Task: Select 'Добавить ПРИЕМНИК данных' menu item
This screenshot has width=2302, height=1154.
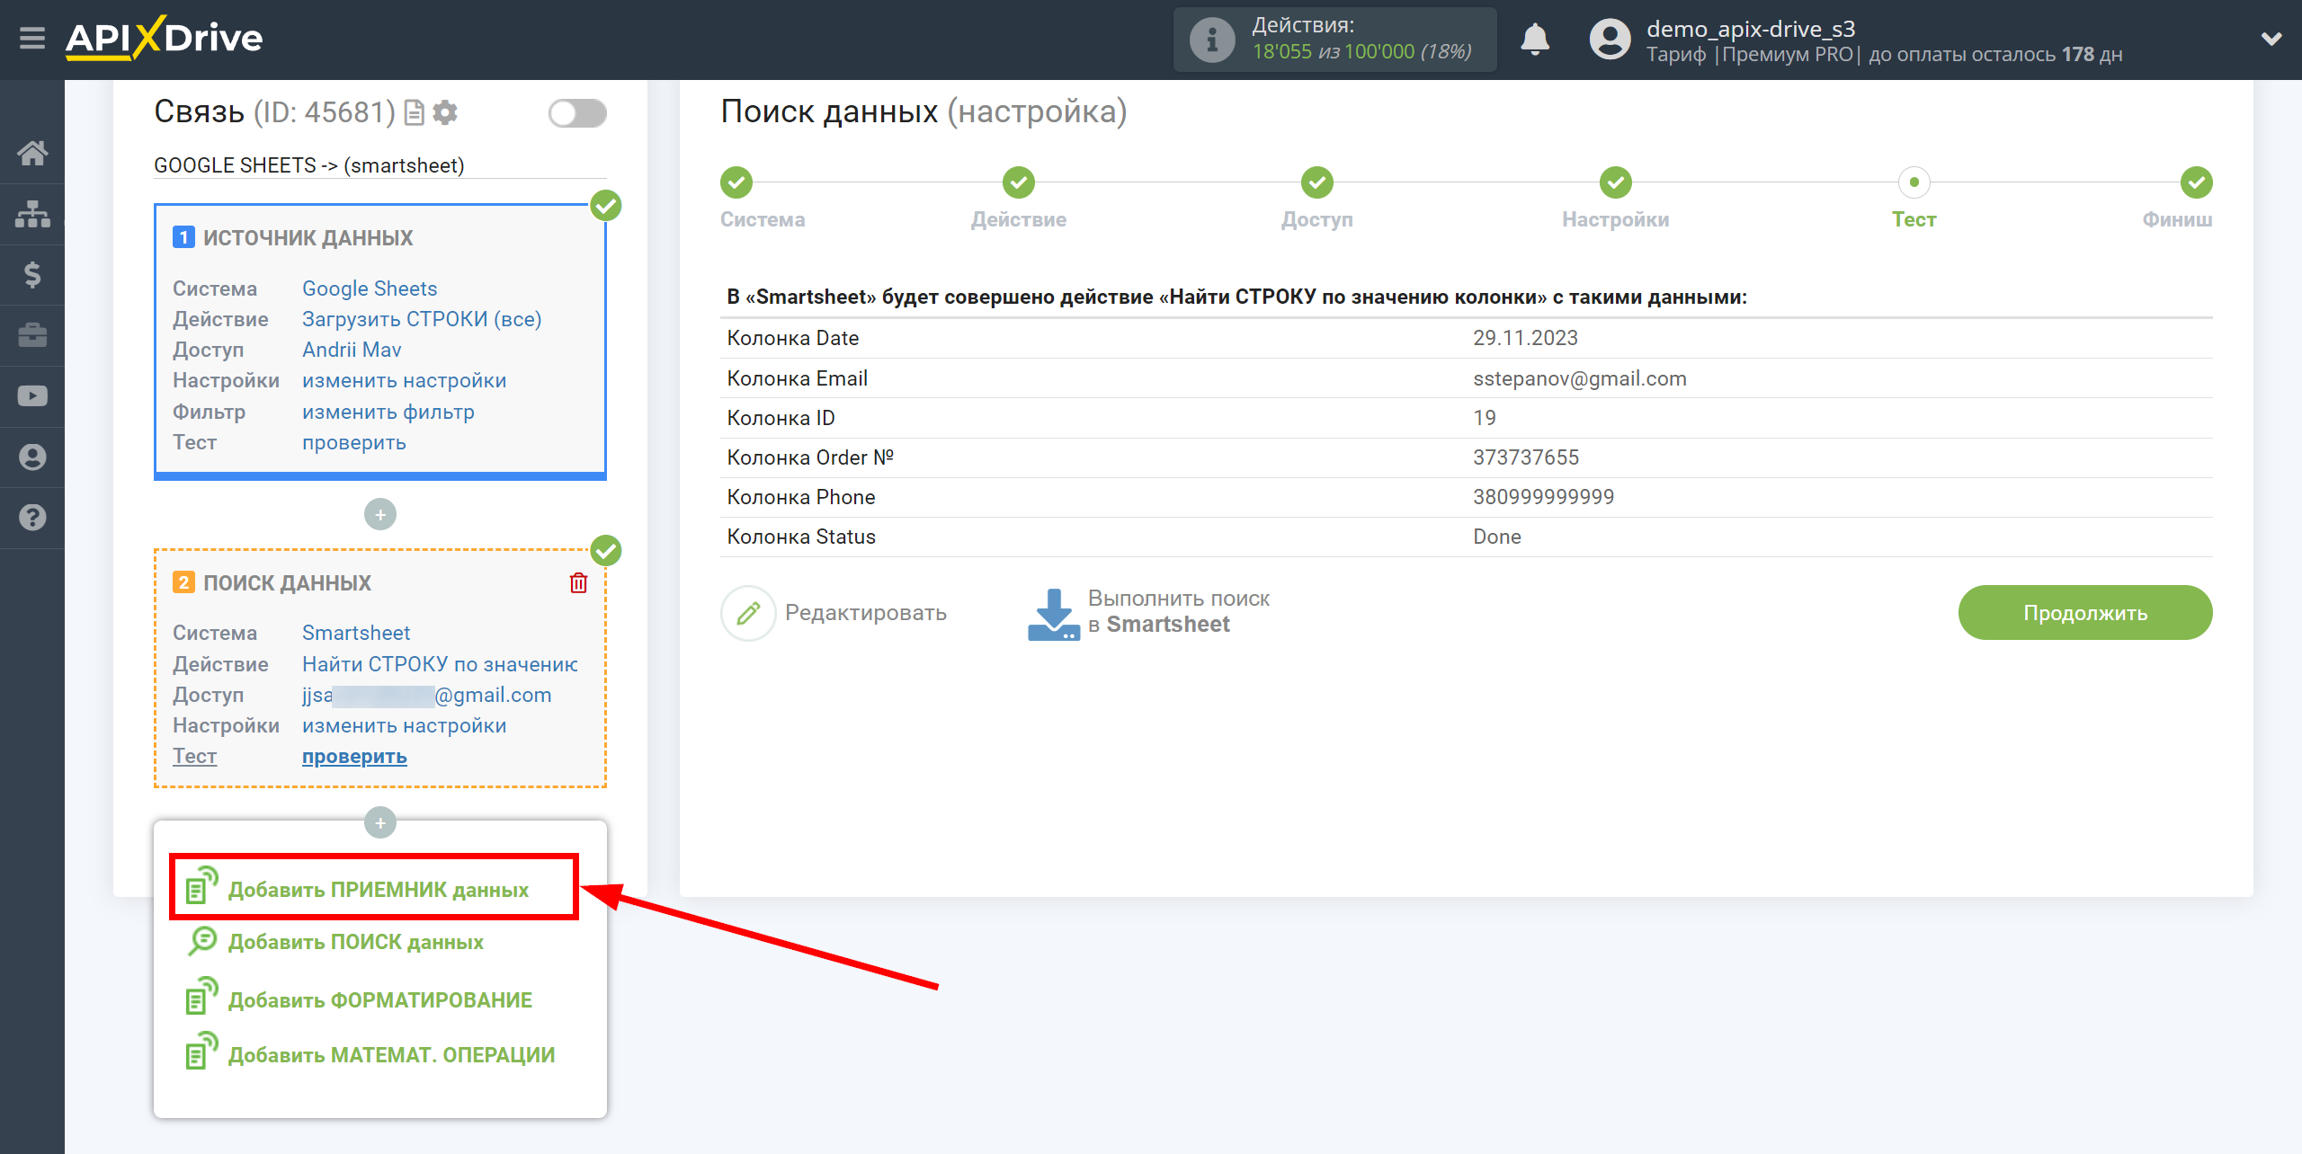Action: pos(374,888)
